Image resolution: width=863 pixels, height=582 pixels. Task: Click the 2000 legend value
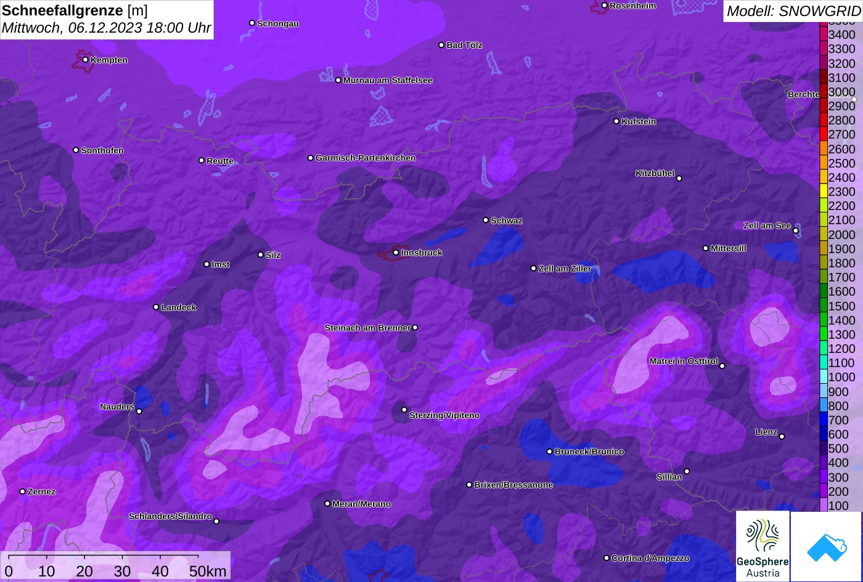pyautogui.click(x=841, y=235)
